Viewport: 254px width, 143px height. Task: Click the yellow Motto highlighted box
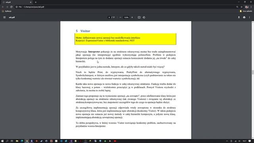[125, 39]
